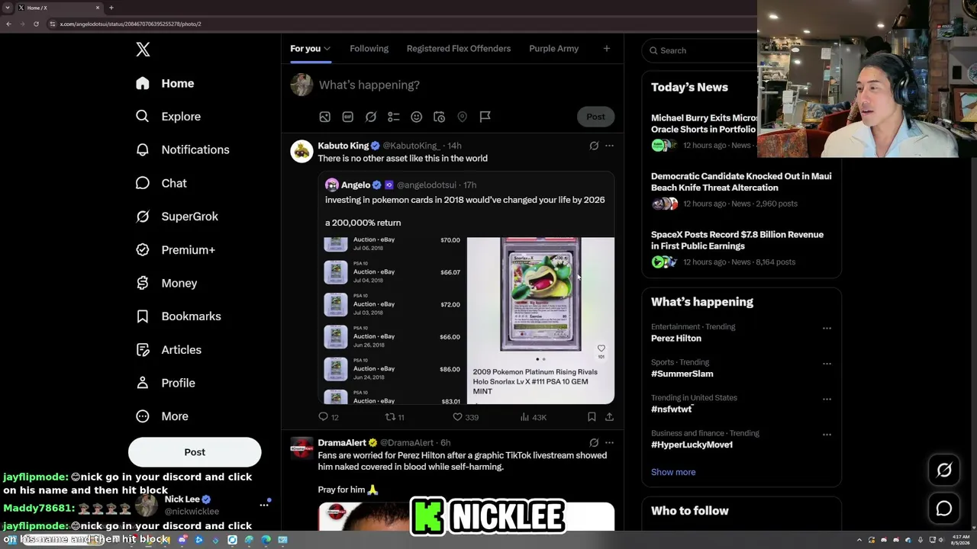Open the #SummerSlam trending topic
The height and width of the screenshot is (549, 977).
682,374
